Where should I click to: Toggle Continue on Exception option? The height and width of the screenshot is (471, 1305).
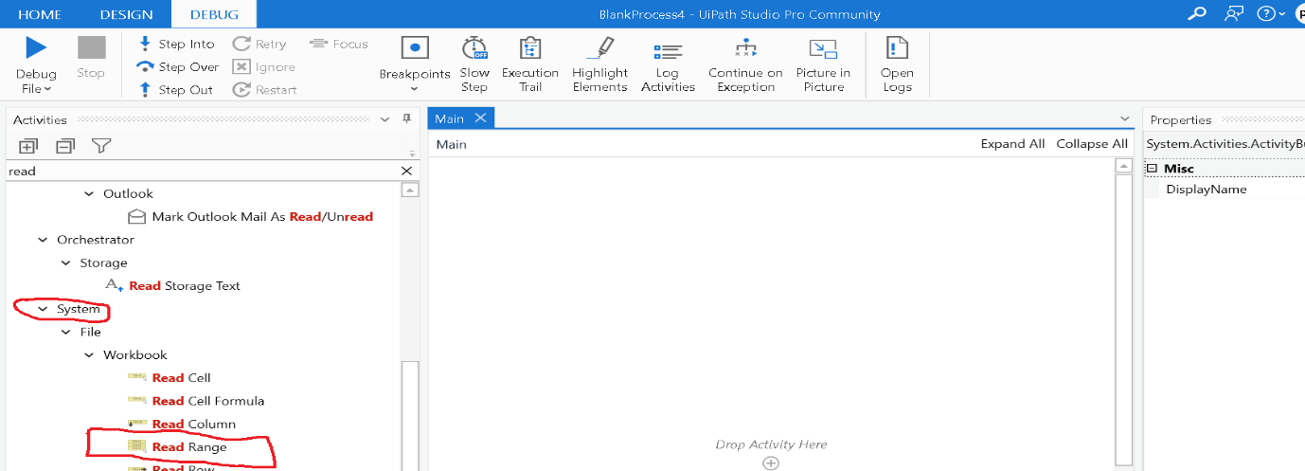pyautogui.click(x=745, y=63)
